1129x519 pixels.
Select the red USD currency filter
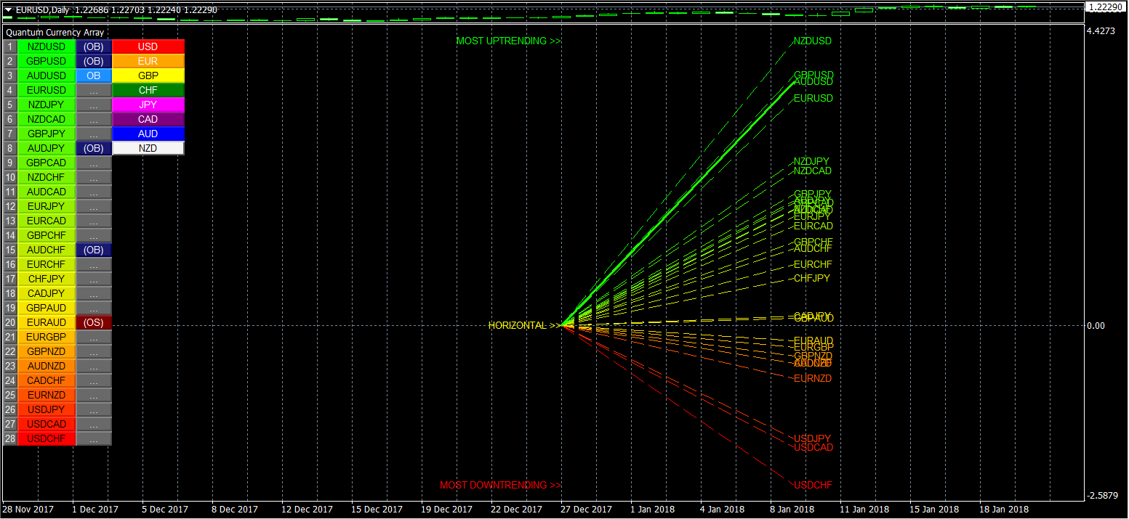click(148, 46)
